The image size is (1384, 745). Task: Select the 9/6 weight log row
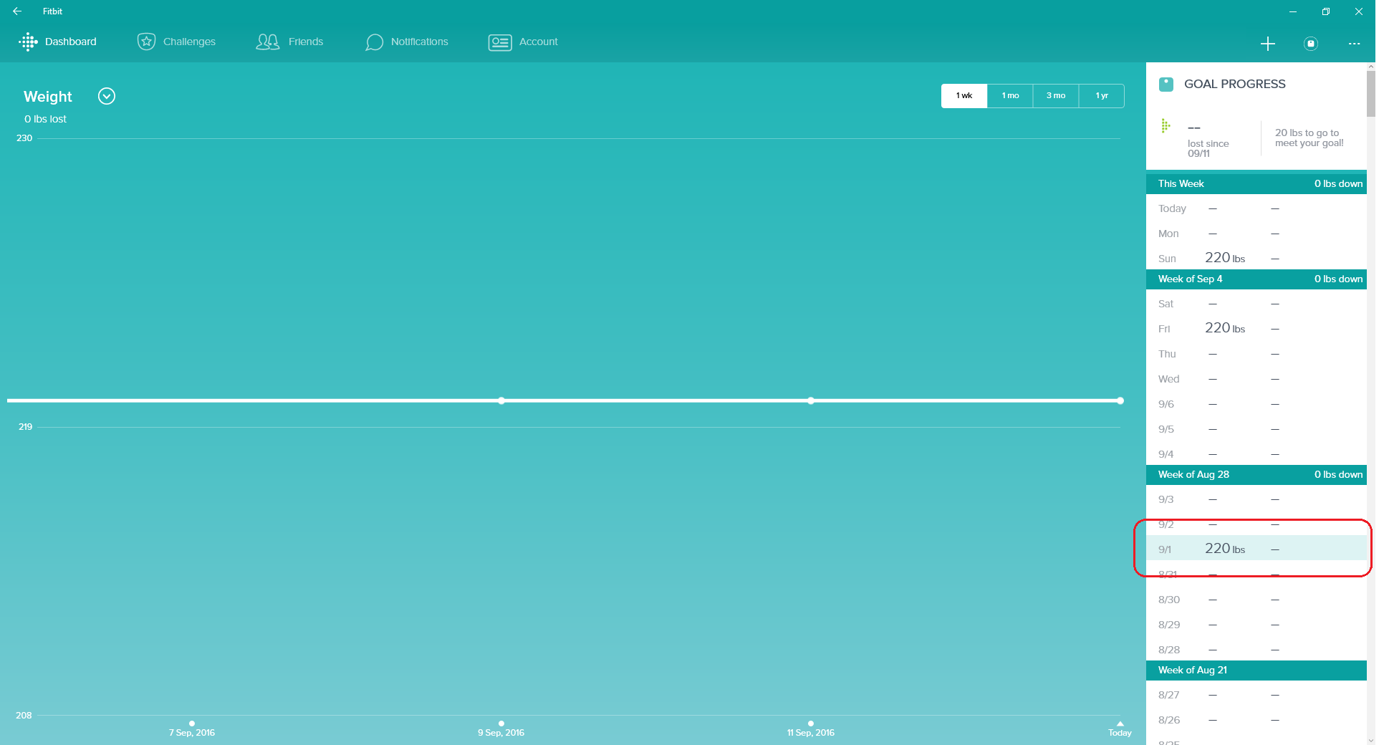click(x=1256, y=404)
